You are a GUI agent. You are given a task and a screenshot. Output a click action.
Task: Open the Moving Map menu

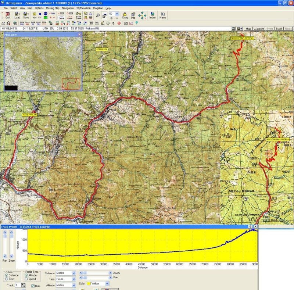[53, 8]
